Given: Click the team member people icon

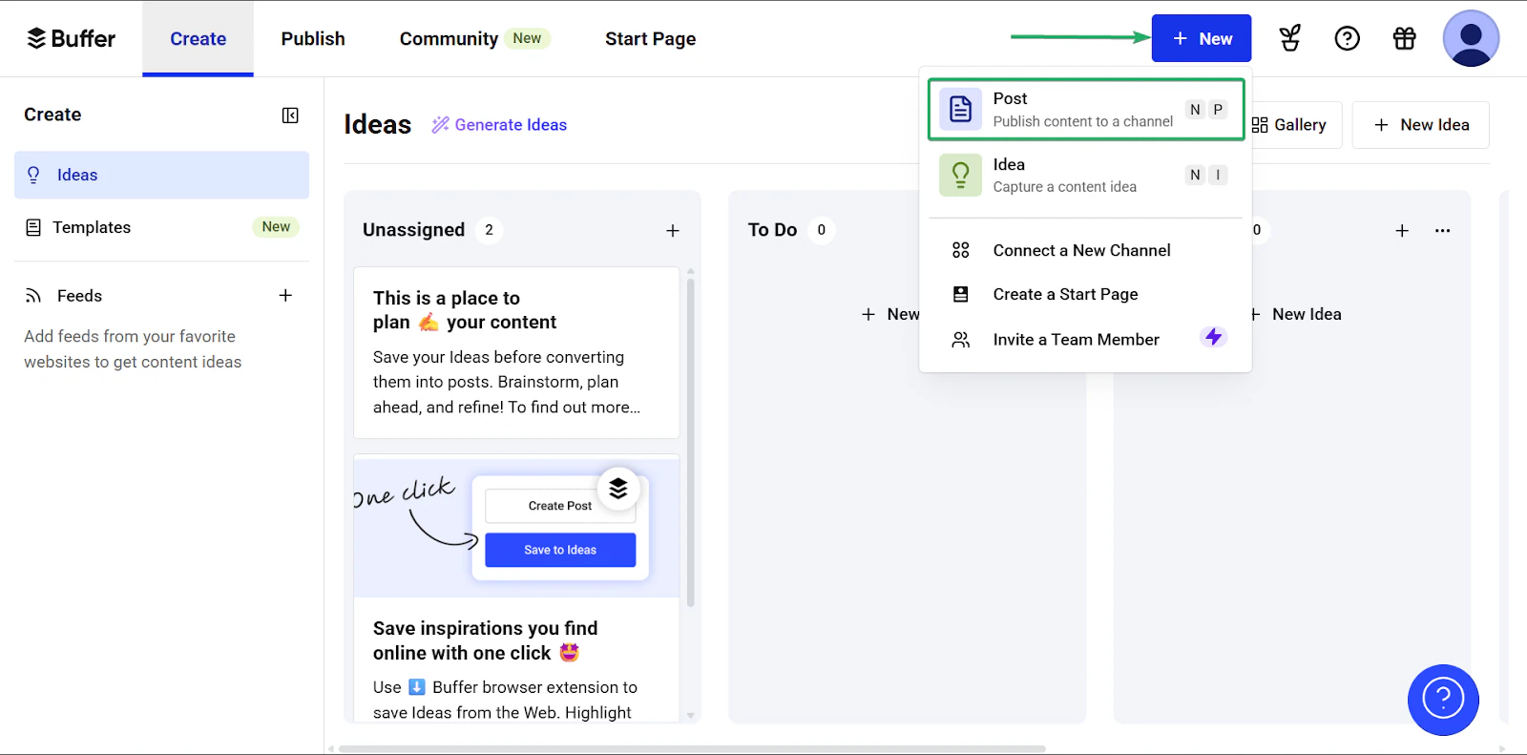Looking at the screenshot, I should (x=960, y=339).
